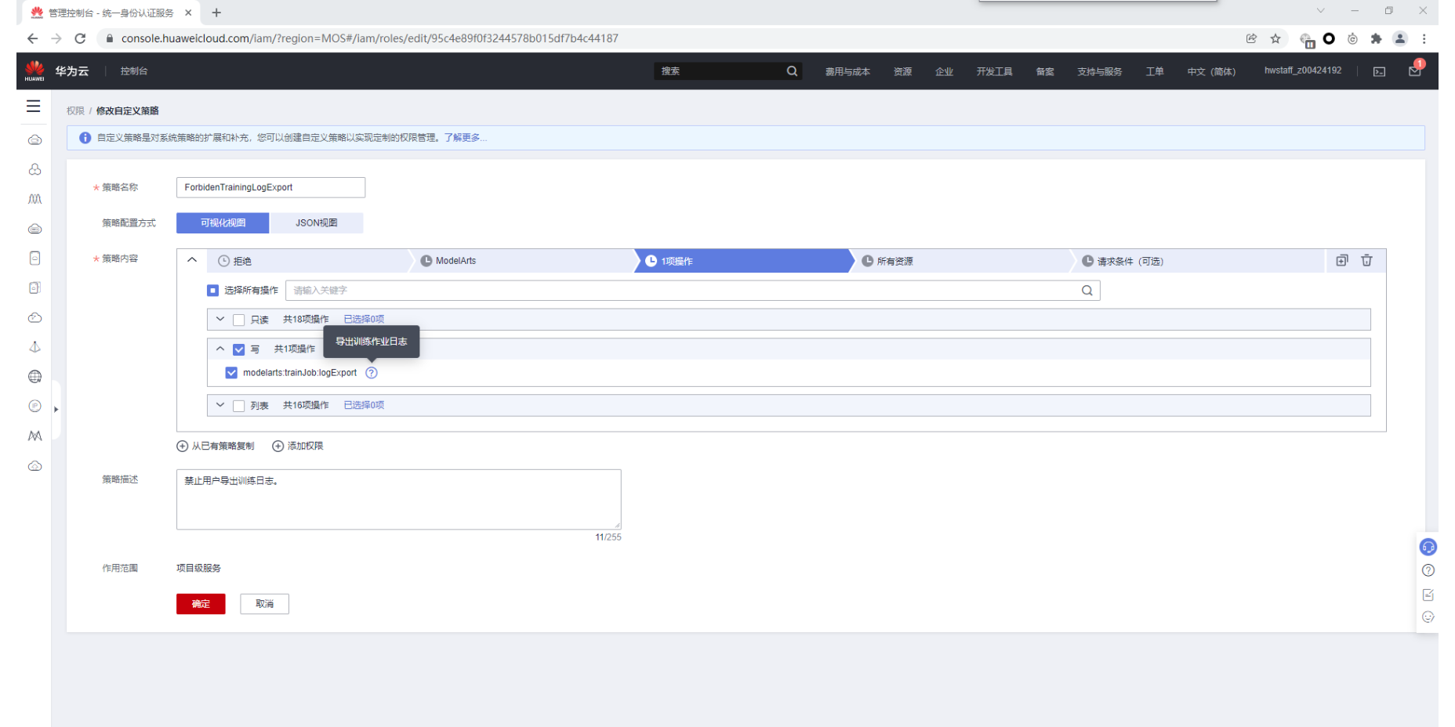Open the smiley satisfaction survey icon
This screenshot has width=1455, height=727.
coord(1428,617)
